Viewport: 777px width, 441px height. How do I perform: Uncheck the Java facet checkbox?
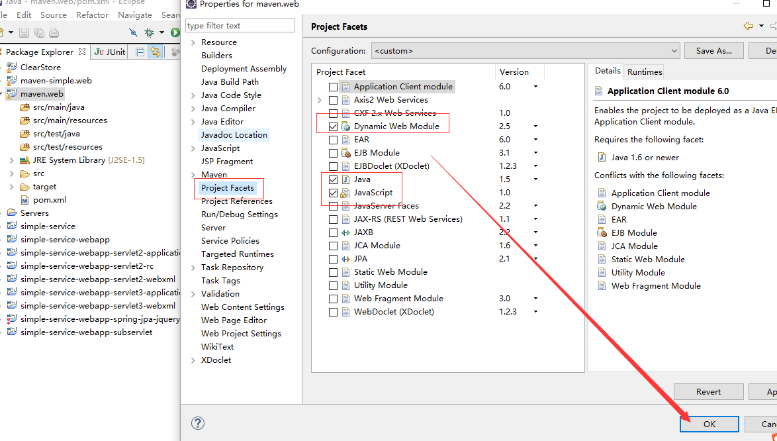(333, 179)
